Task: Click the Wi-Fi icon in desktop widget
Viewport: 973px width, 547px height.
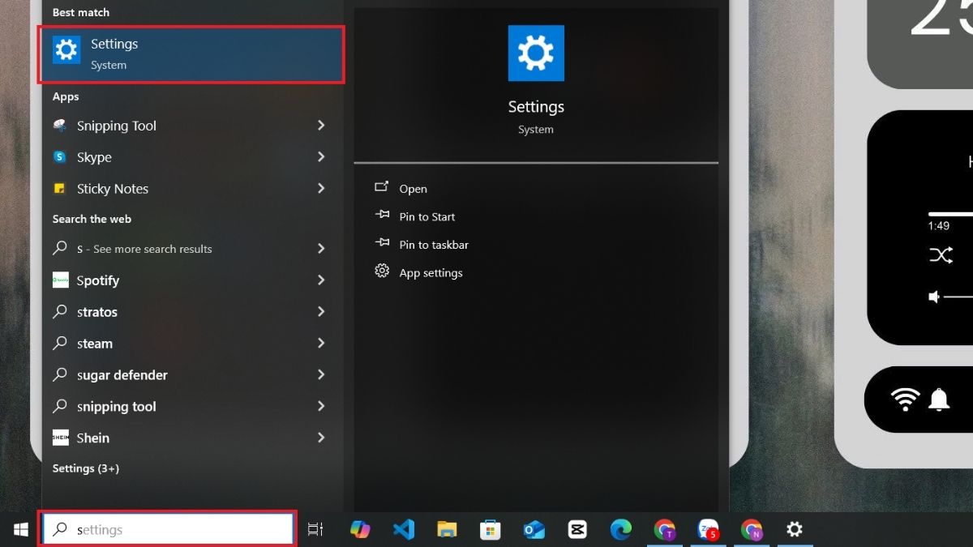Action: (905, 400)
